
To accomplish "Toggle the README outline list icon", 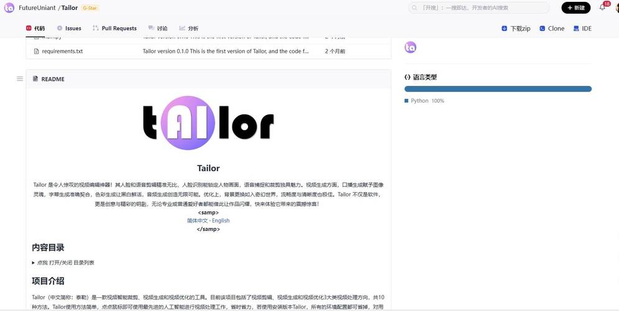I will (20, 79).
